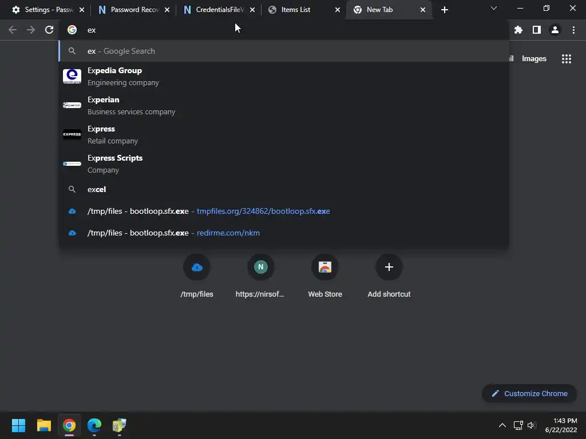Image resolution: width=586 pixels, height=439 pixels.
Task: Click the installer package taskbar icon
Action: tap(120, 425)
